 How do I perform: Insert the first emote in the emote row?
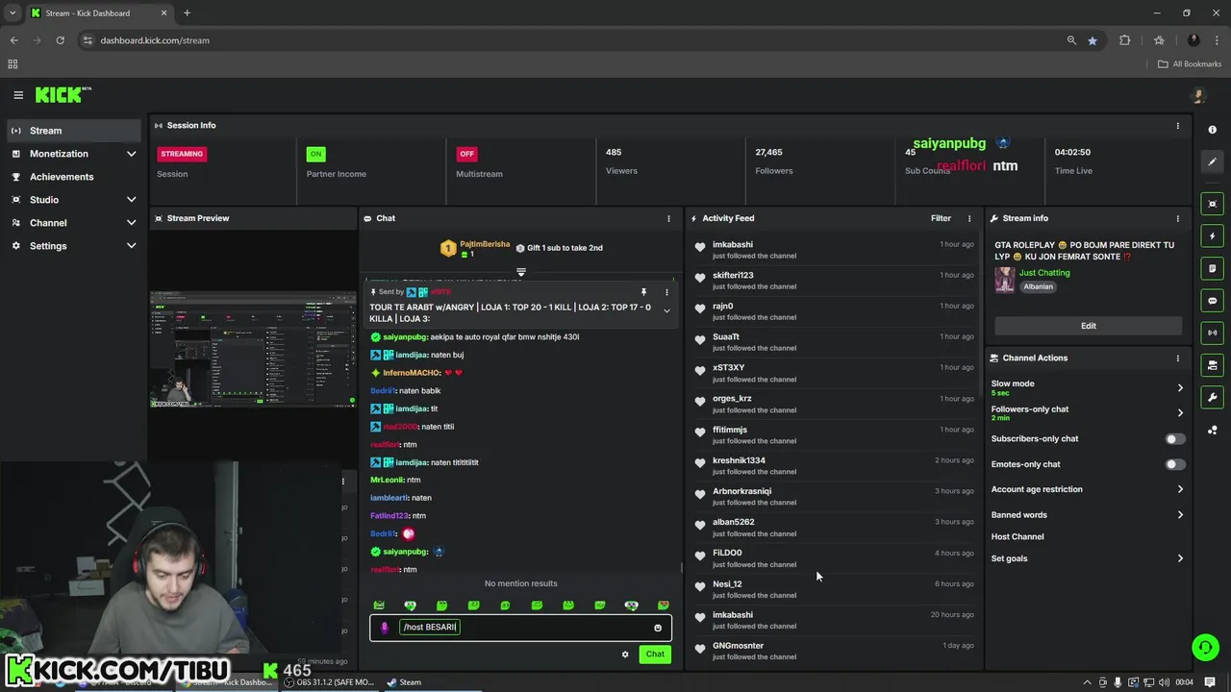pyautogui.click(x=379, y=605)
